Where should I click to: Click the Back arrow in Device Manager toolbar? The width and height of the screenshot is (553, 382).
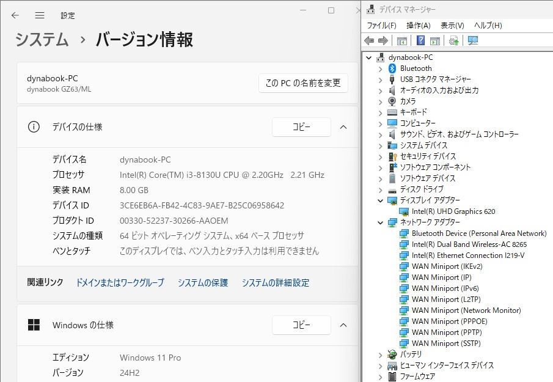tap(369, 41)
